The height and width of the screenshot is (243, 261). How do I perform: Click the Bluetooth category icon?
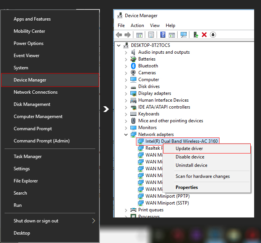[133, 66]
